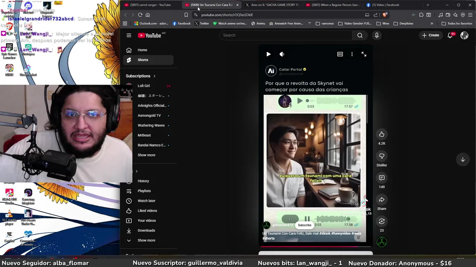The height and width of the screenshot is (267, 476).
Task: Open the Deepfakes bookmark folder
Action: click(x=403, y=23)
